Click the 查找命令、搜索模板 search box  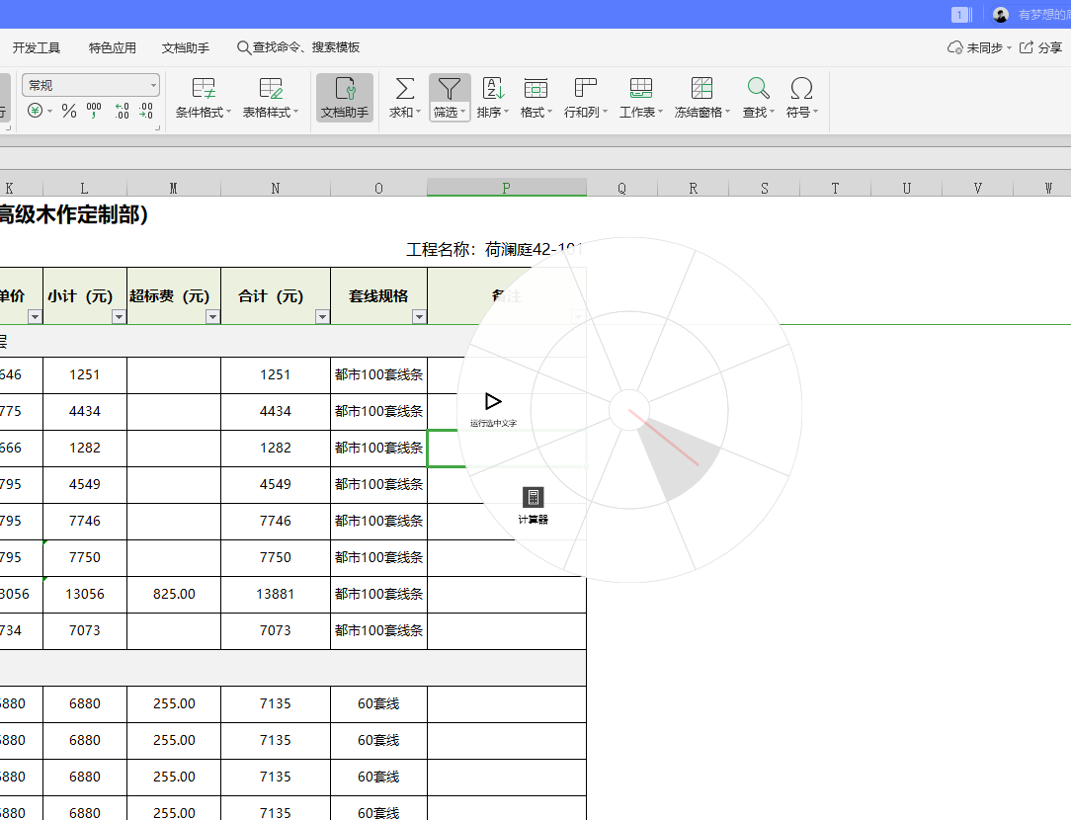click(x=298, y=47)
